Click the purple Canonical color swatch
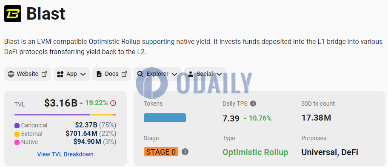 pyautogui.click(x=17, y=126)
